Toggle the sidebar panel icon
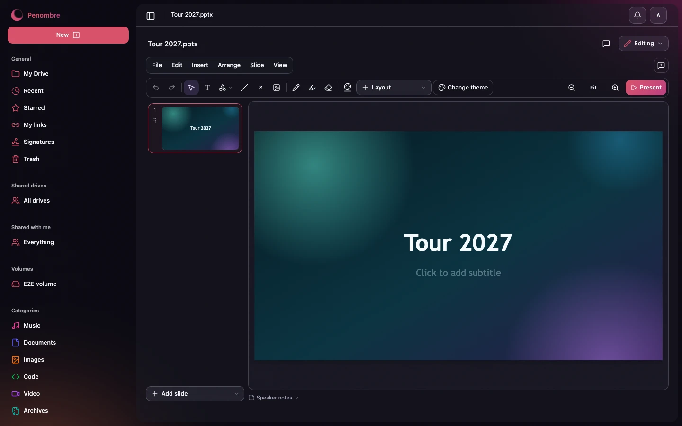Image resolution: width=682 pixels, height=426 pixels. tap(151, 16)
